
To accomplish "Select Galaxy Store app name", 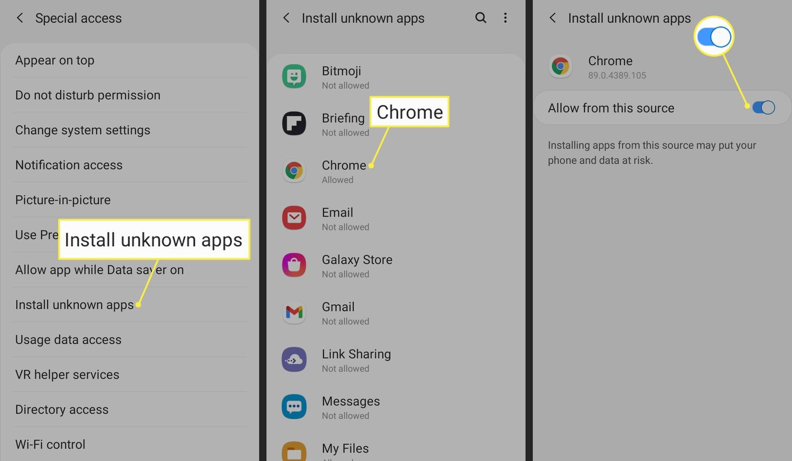I will point(357,260).
